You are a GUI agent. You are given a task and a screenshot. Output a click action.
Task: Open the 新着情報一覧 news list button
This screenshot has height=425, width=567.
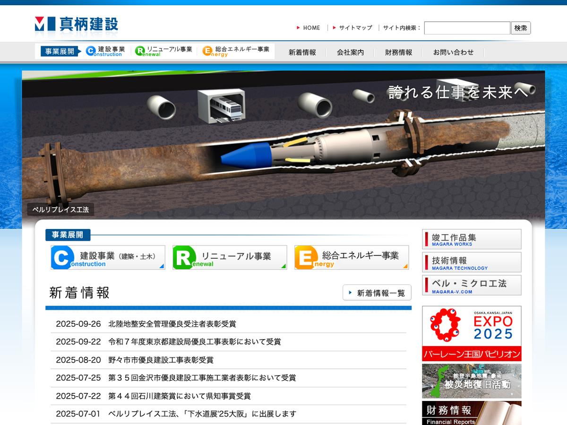pos(377,293)
